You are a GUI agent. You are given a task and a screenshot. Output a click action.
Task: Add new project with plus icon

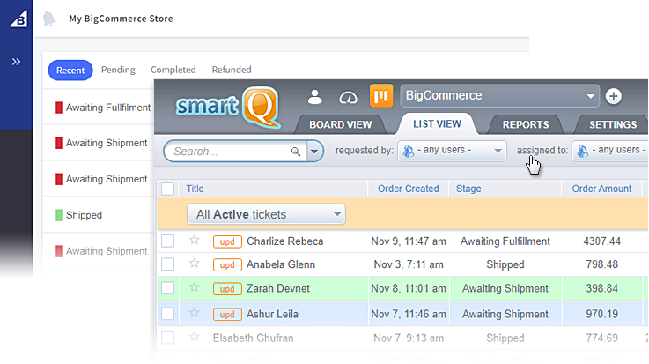click(614, 96)
